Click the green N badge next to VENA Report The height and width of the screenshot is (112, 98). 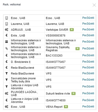[66, 107]
